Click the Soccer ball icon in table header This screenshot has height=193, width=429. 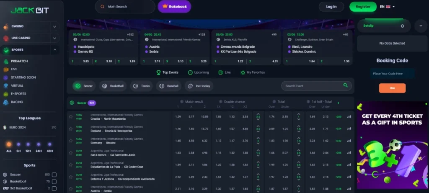pos(72,103)
